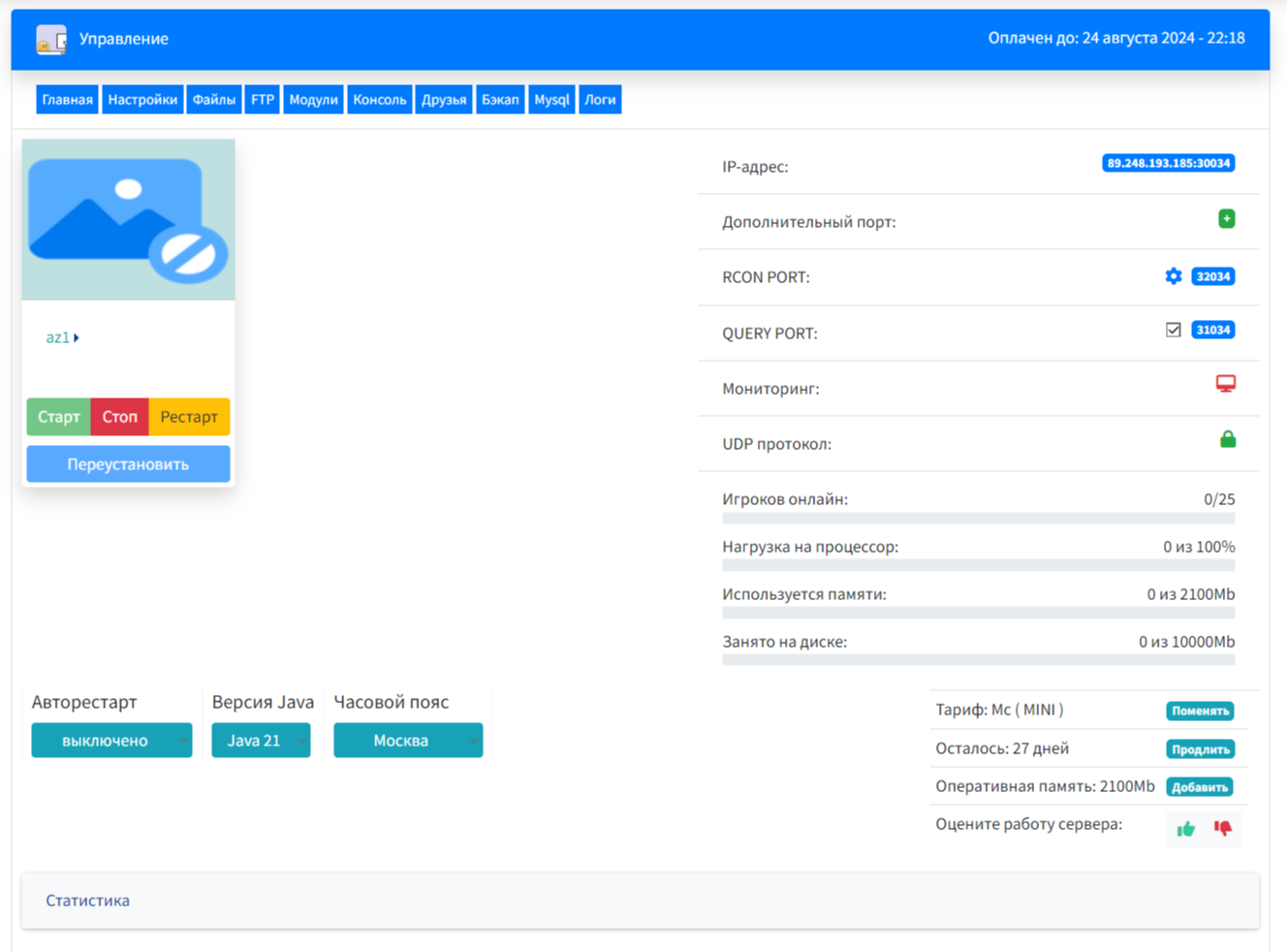
Task: Click the 0 из 2100Mb memory value
Action: (x=1191, y=594)
